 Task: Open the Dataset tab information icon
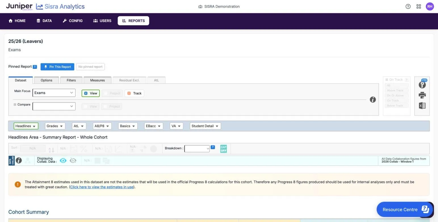[x=373, y=100]
